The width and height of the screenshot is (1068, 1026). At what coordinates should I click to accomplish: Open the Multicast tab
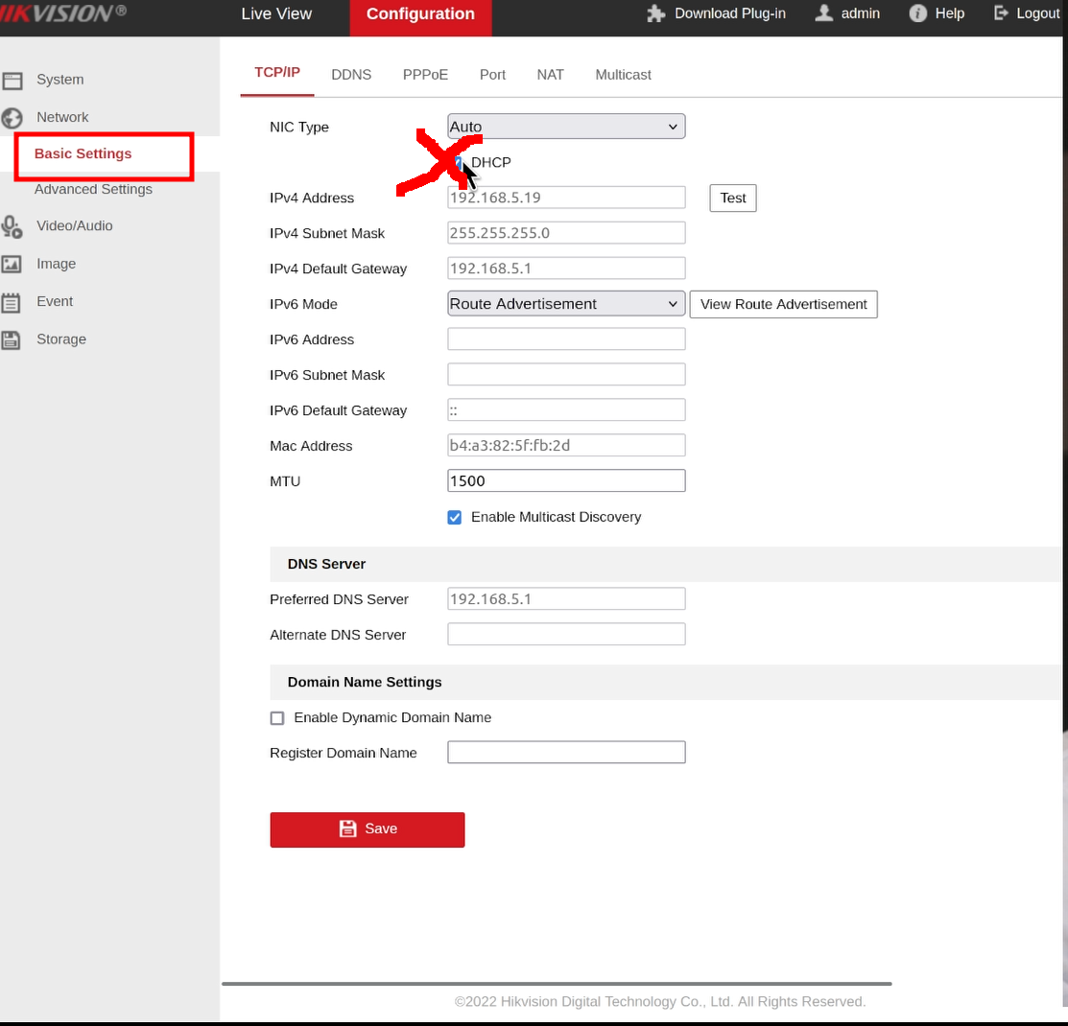coord(623,75)
